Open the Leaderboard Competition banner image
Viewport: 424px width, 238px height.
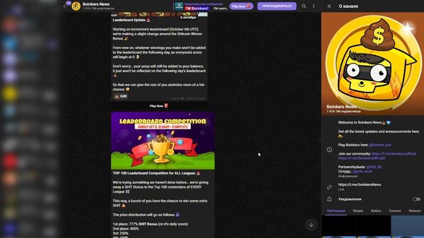(x=163, y=141)
